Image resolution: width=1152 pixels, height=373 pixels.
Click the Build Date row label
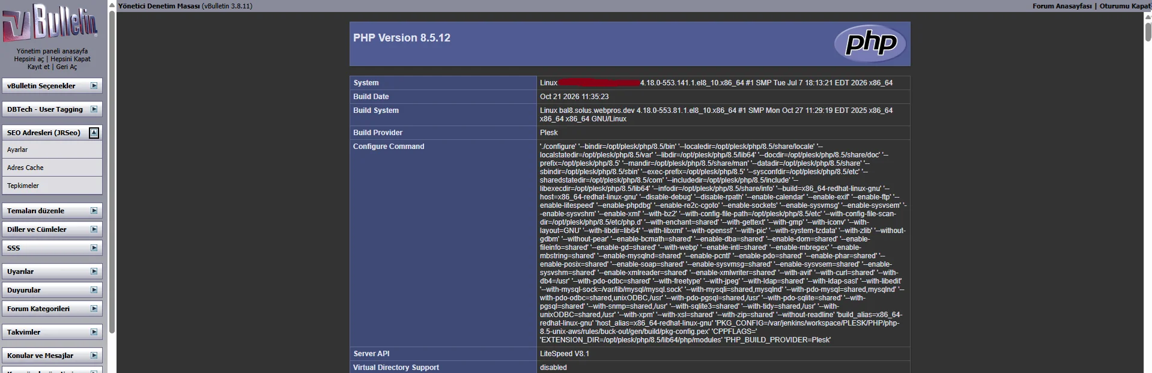(x=371, y=97)
